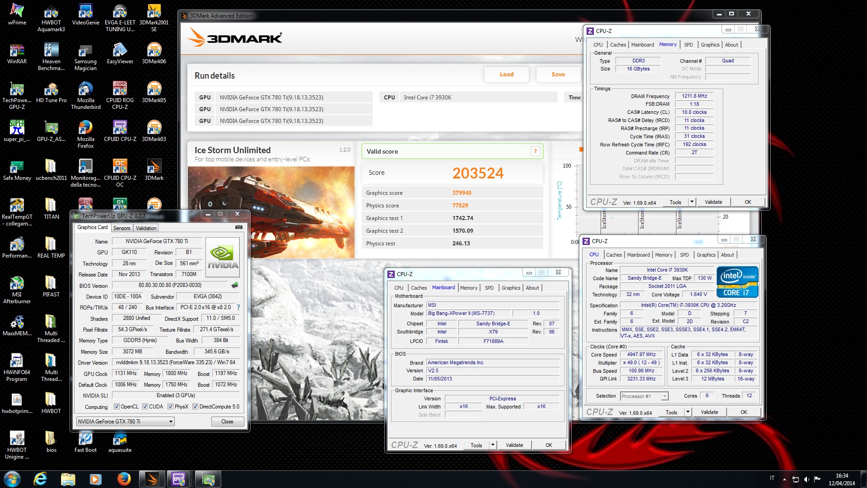The width and height of the screenshot is (867, 488).
Task: Click Valid score help question mark
Action: (535, 151)
